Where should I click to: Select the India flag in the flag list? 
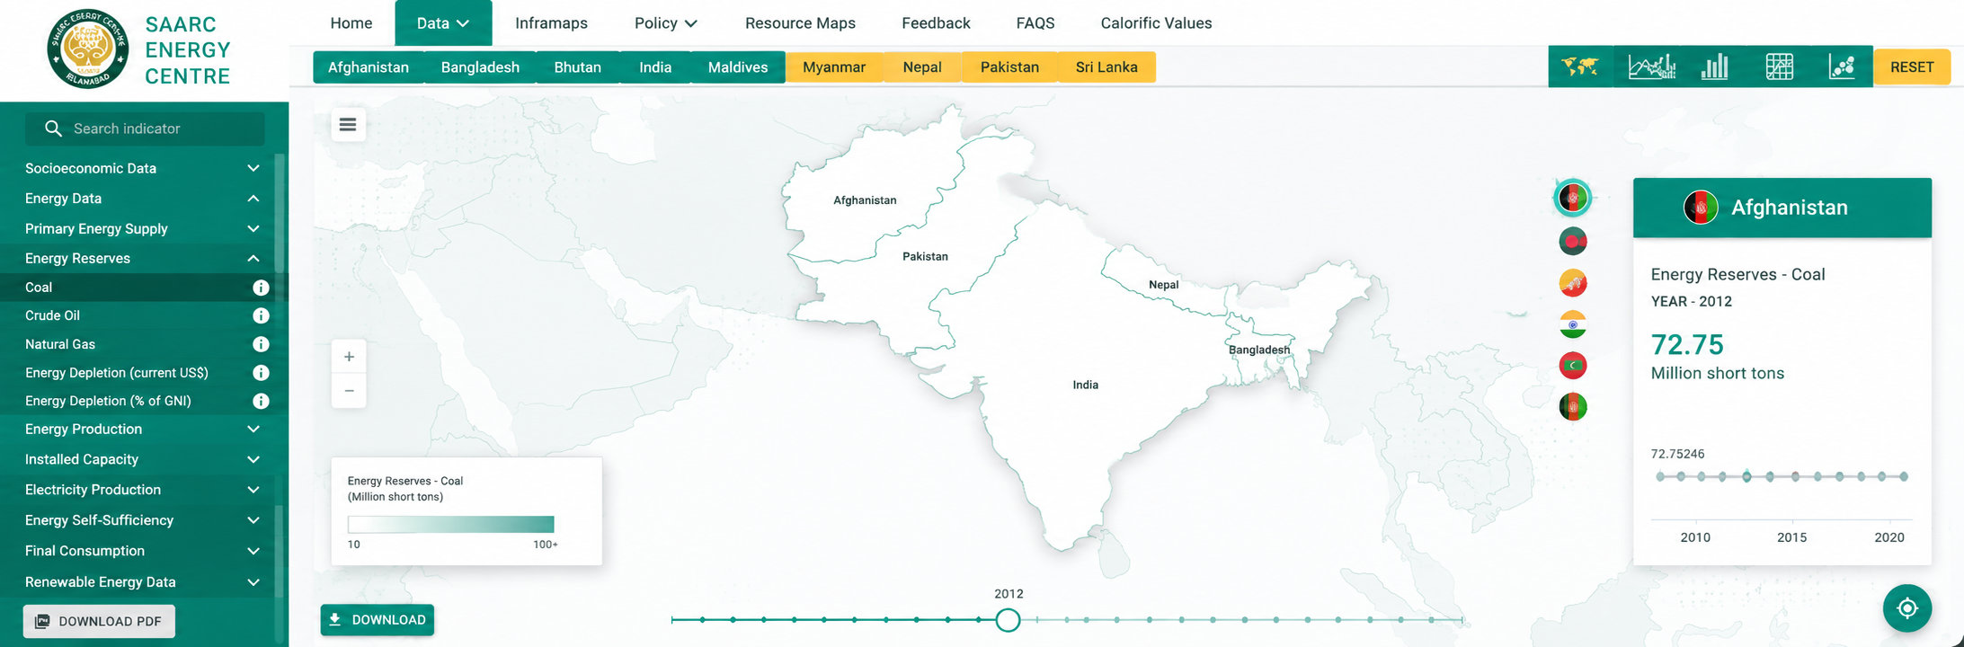[x=1572, y=324]
